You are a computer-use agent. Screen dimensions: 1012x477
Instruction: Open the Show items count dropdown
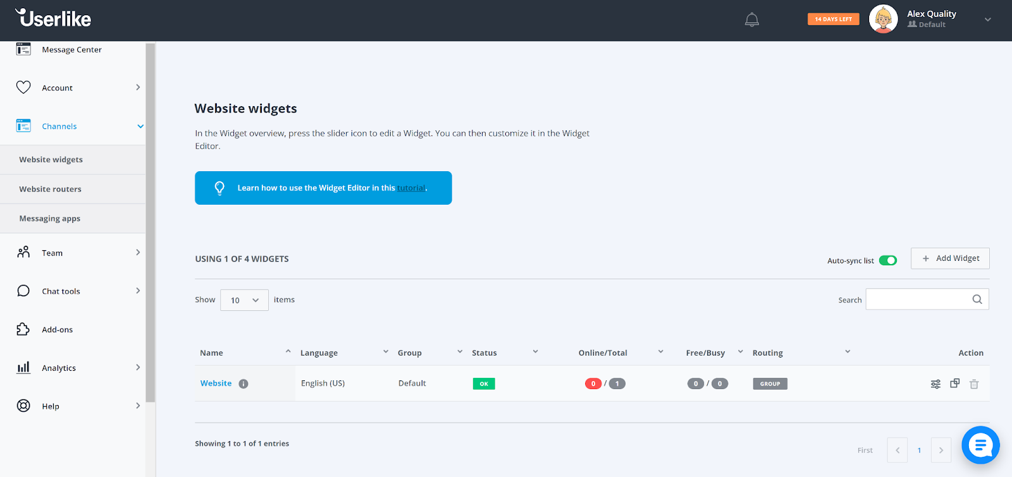point(244,300)
